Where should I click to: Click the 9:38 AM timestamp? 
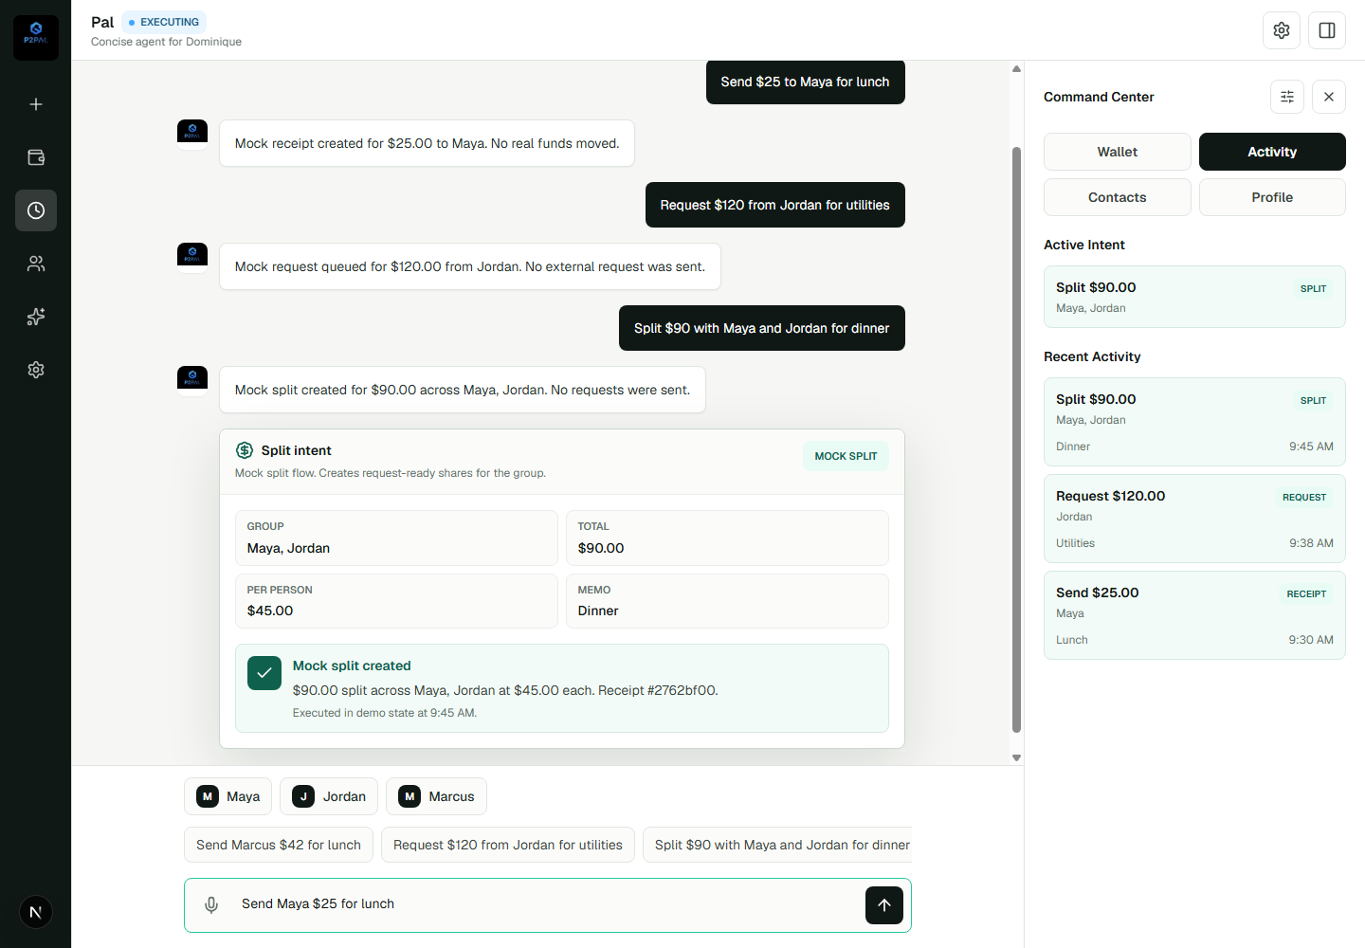coord(1311,543)
